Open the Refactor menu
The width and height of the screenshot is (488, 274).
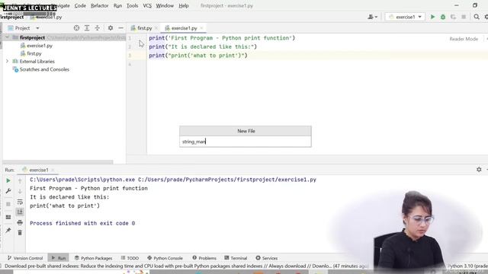[x=100, y=5]
